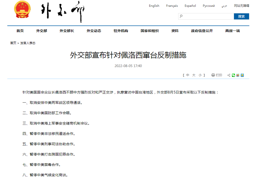The height and width of the screenshot is (180, 271).
Task: Click the Weibo share icon
Action: coord(238,75)
